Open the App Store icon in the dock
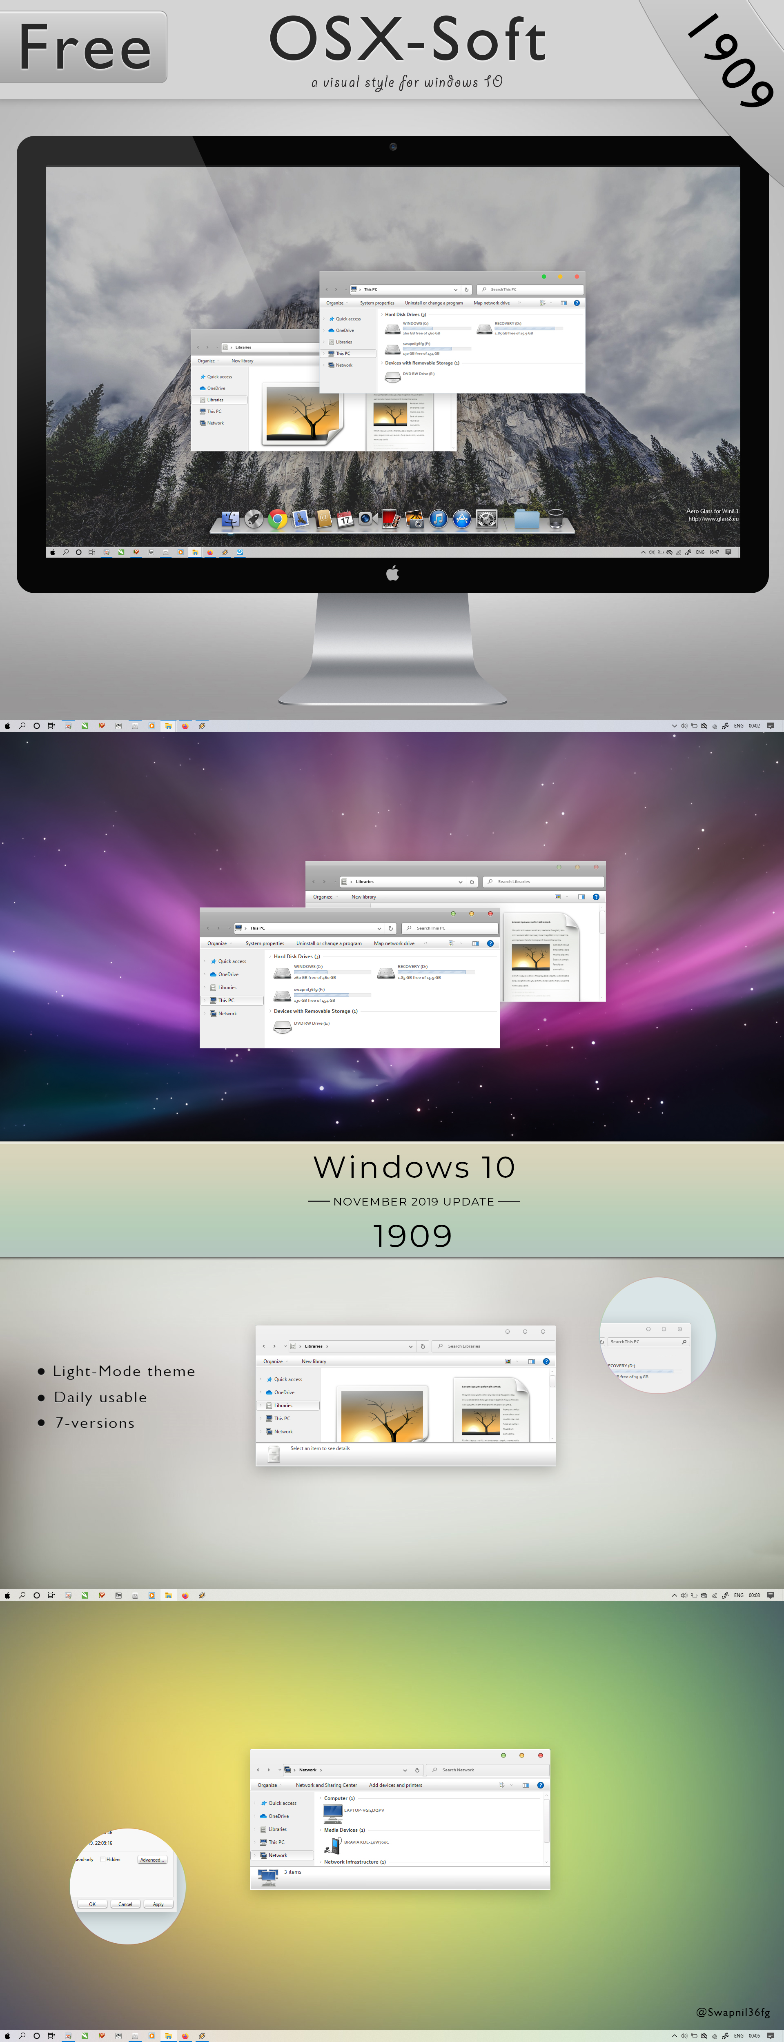 462,519
